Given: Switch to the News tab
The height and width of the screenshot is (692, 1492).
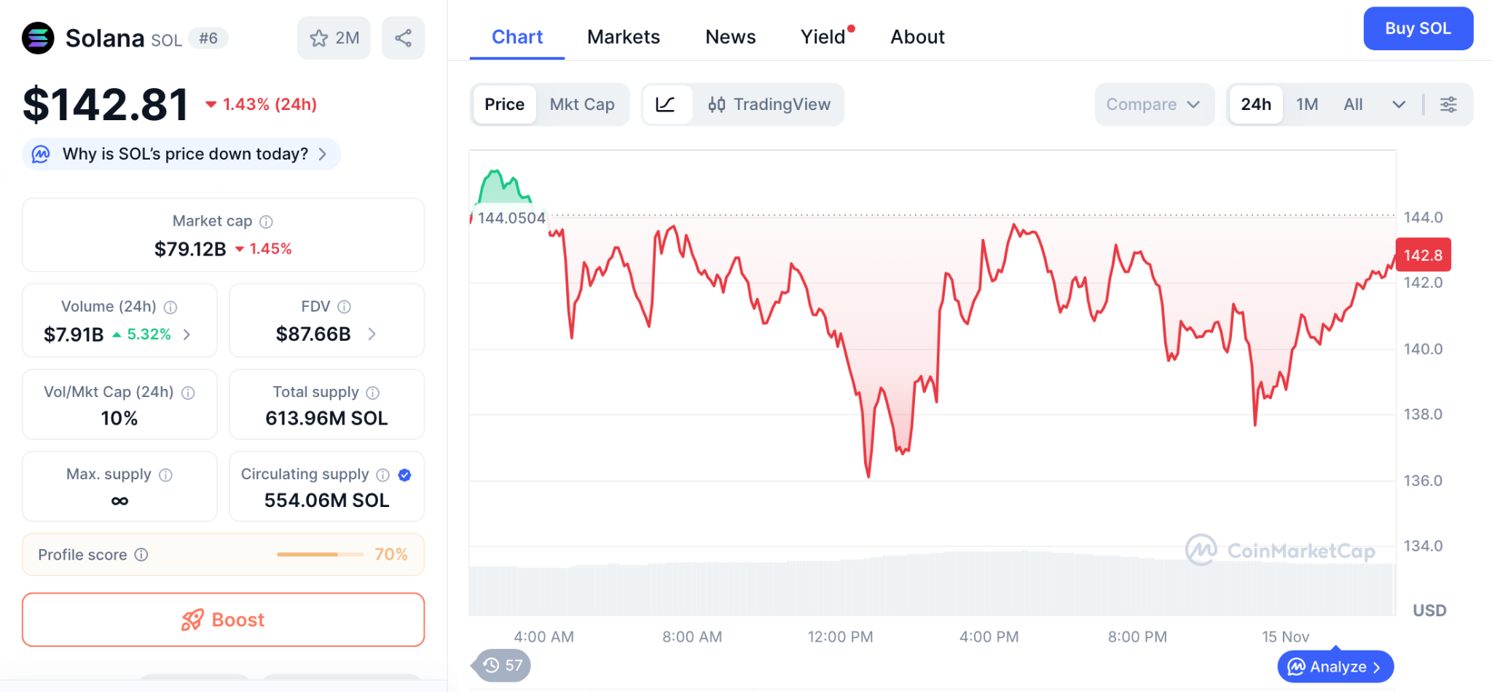Looking at the screenshot, I should [730, 37].
